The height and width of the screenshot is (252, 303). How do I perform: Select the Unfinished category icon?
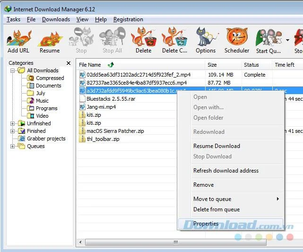(x=21, y=123)
